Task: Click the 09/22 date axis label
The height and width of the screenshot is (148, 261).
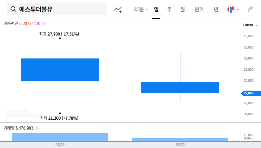Action: pyautogui.click(x=180, y=145)
